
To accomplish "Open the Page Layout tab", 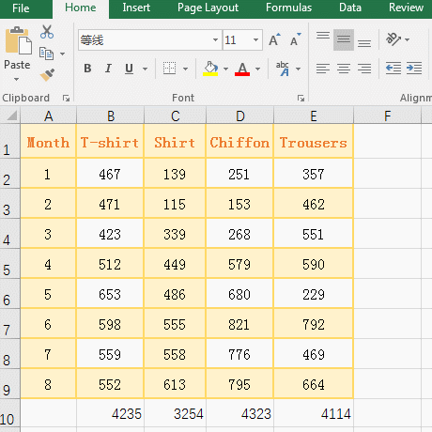I will pyautogui.click(x=208, y=8).
